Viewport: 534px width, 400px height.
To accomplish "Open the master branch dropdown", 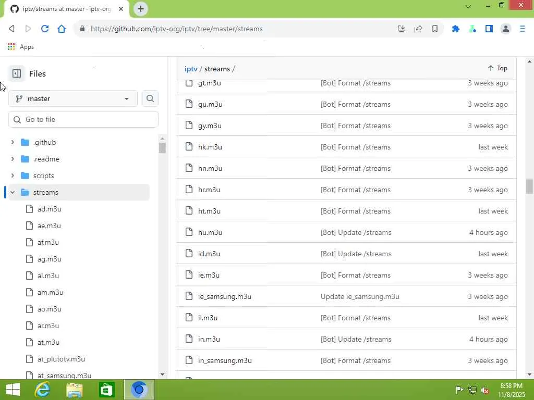I will (73, 98).
